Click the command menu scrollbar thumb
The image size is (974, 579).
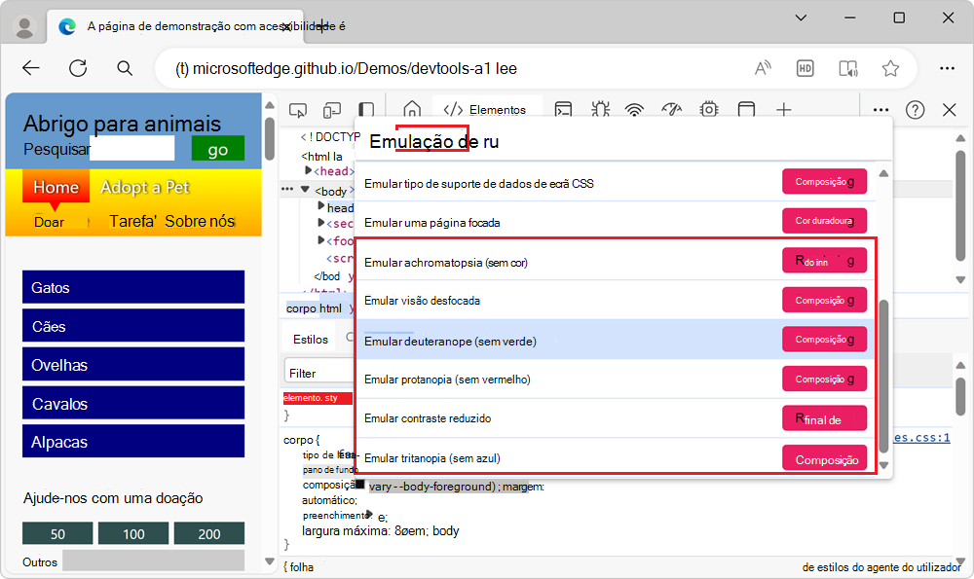(x=884, y=377)
